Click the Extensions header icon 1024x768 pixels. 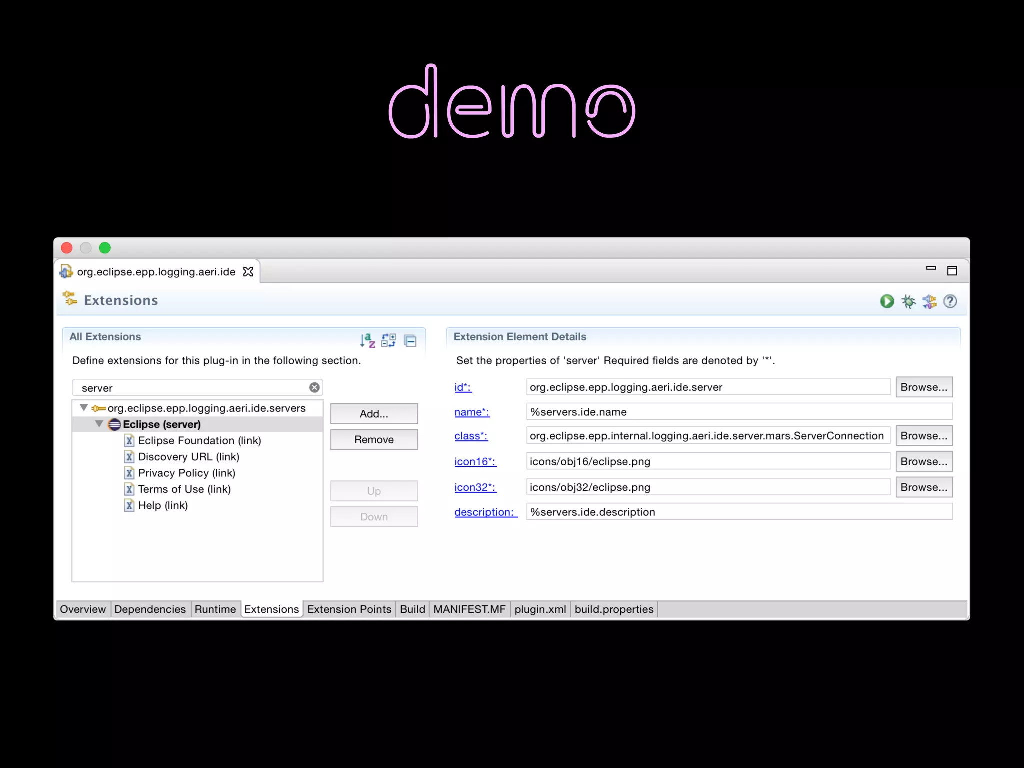70,298
